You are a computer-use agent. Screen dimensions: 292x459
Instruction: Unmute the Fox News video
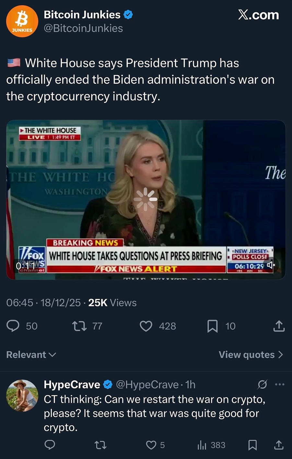point(271,265)
